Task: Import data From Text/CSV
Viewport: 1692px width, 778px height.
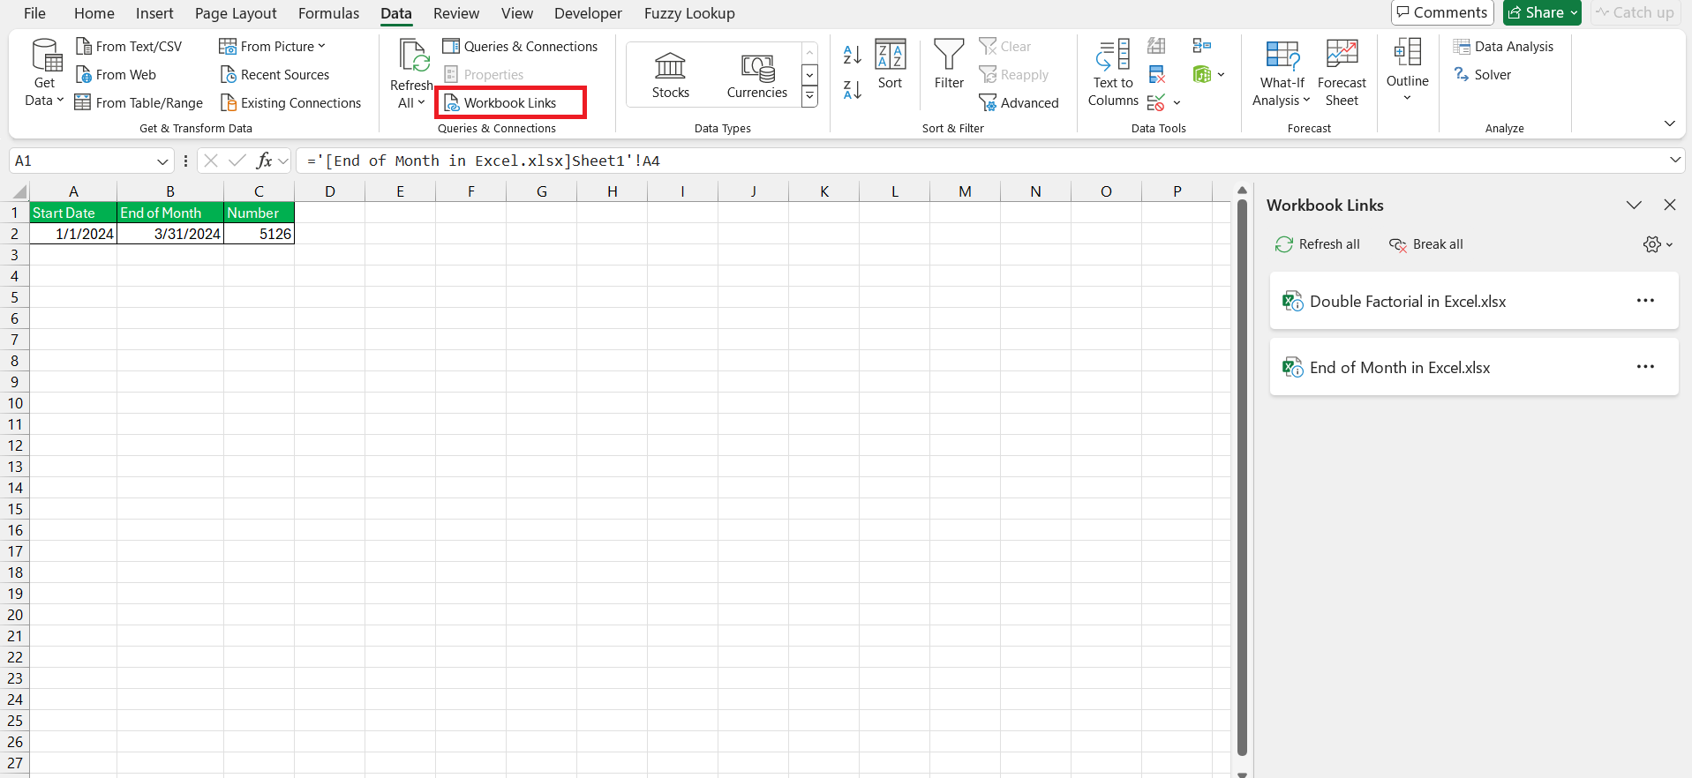Action: (x=129, y=46)
